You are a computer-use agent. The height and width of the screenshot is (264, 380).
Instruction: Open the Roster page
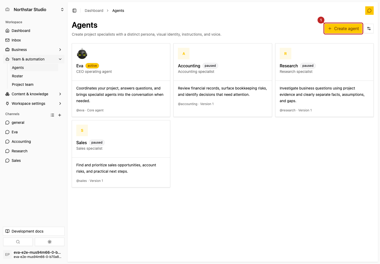[34, 76]
